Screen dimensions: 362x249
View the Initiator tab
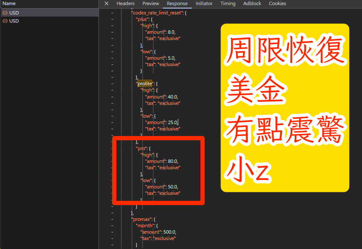click(x=204, y=3)
